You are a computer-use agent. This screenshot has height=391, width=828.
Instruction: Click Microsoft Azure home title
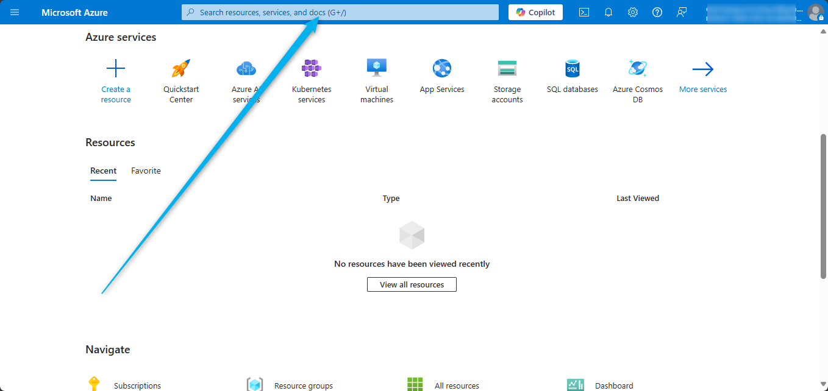click(x=74, y=12)
